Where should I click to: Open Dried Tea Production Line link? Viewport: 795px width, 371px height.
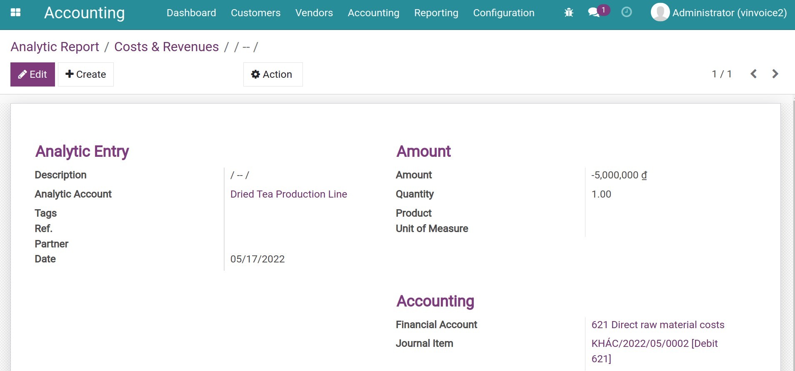coord(288,194)
